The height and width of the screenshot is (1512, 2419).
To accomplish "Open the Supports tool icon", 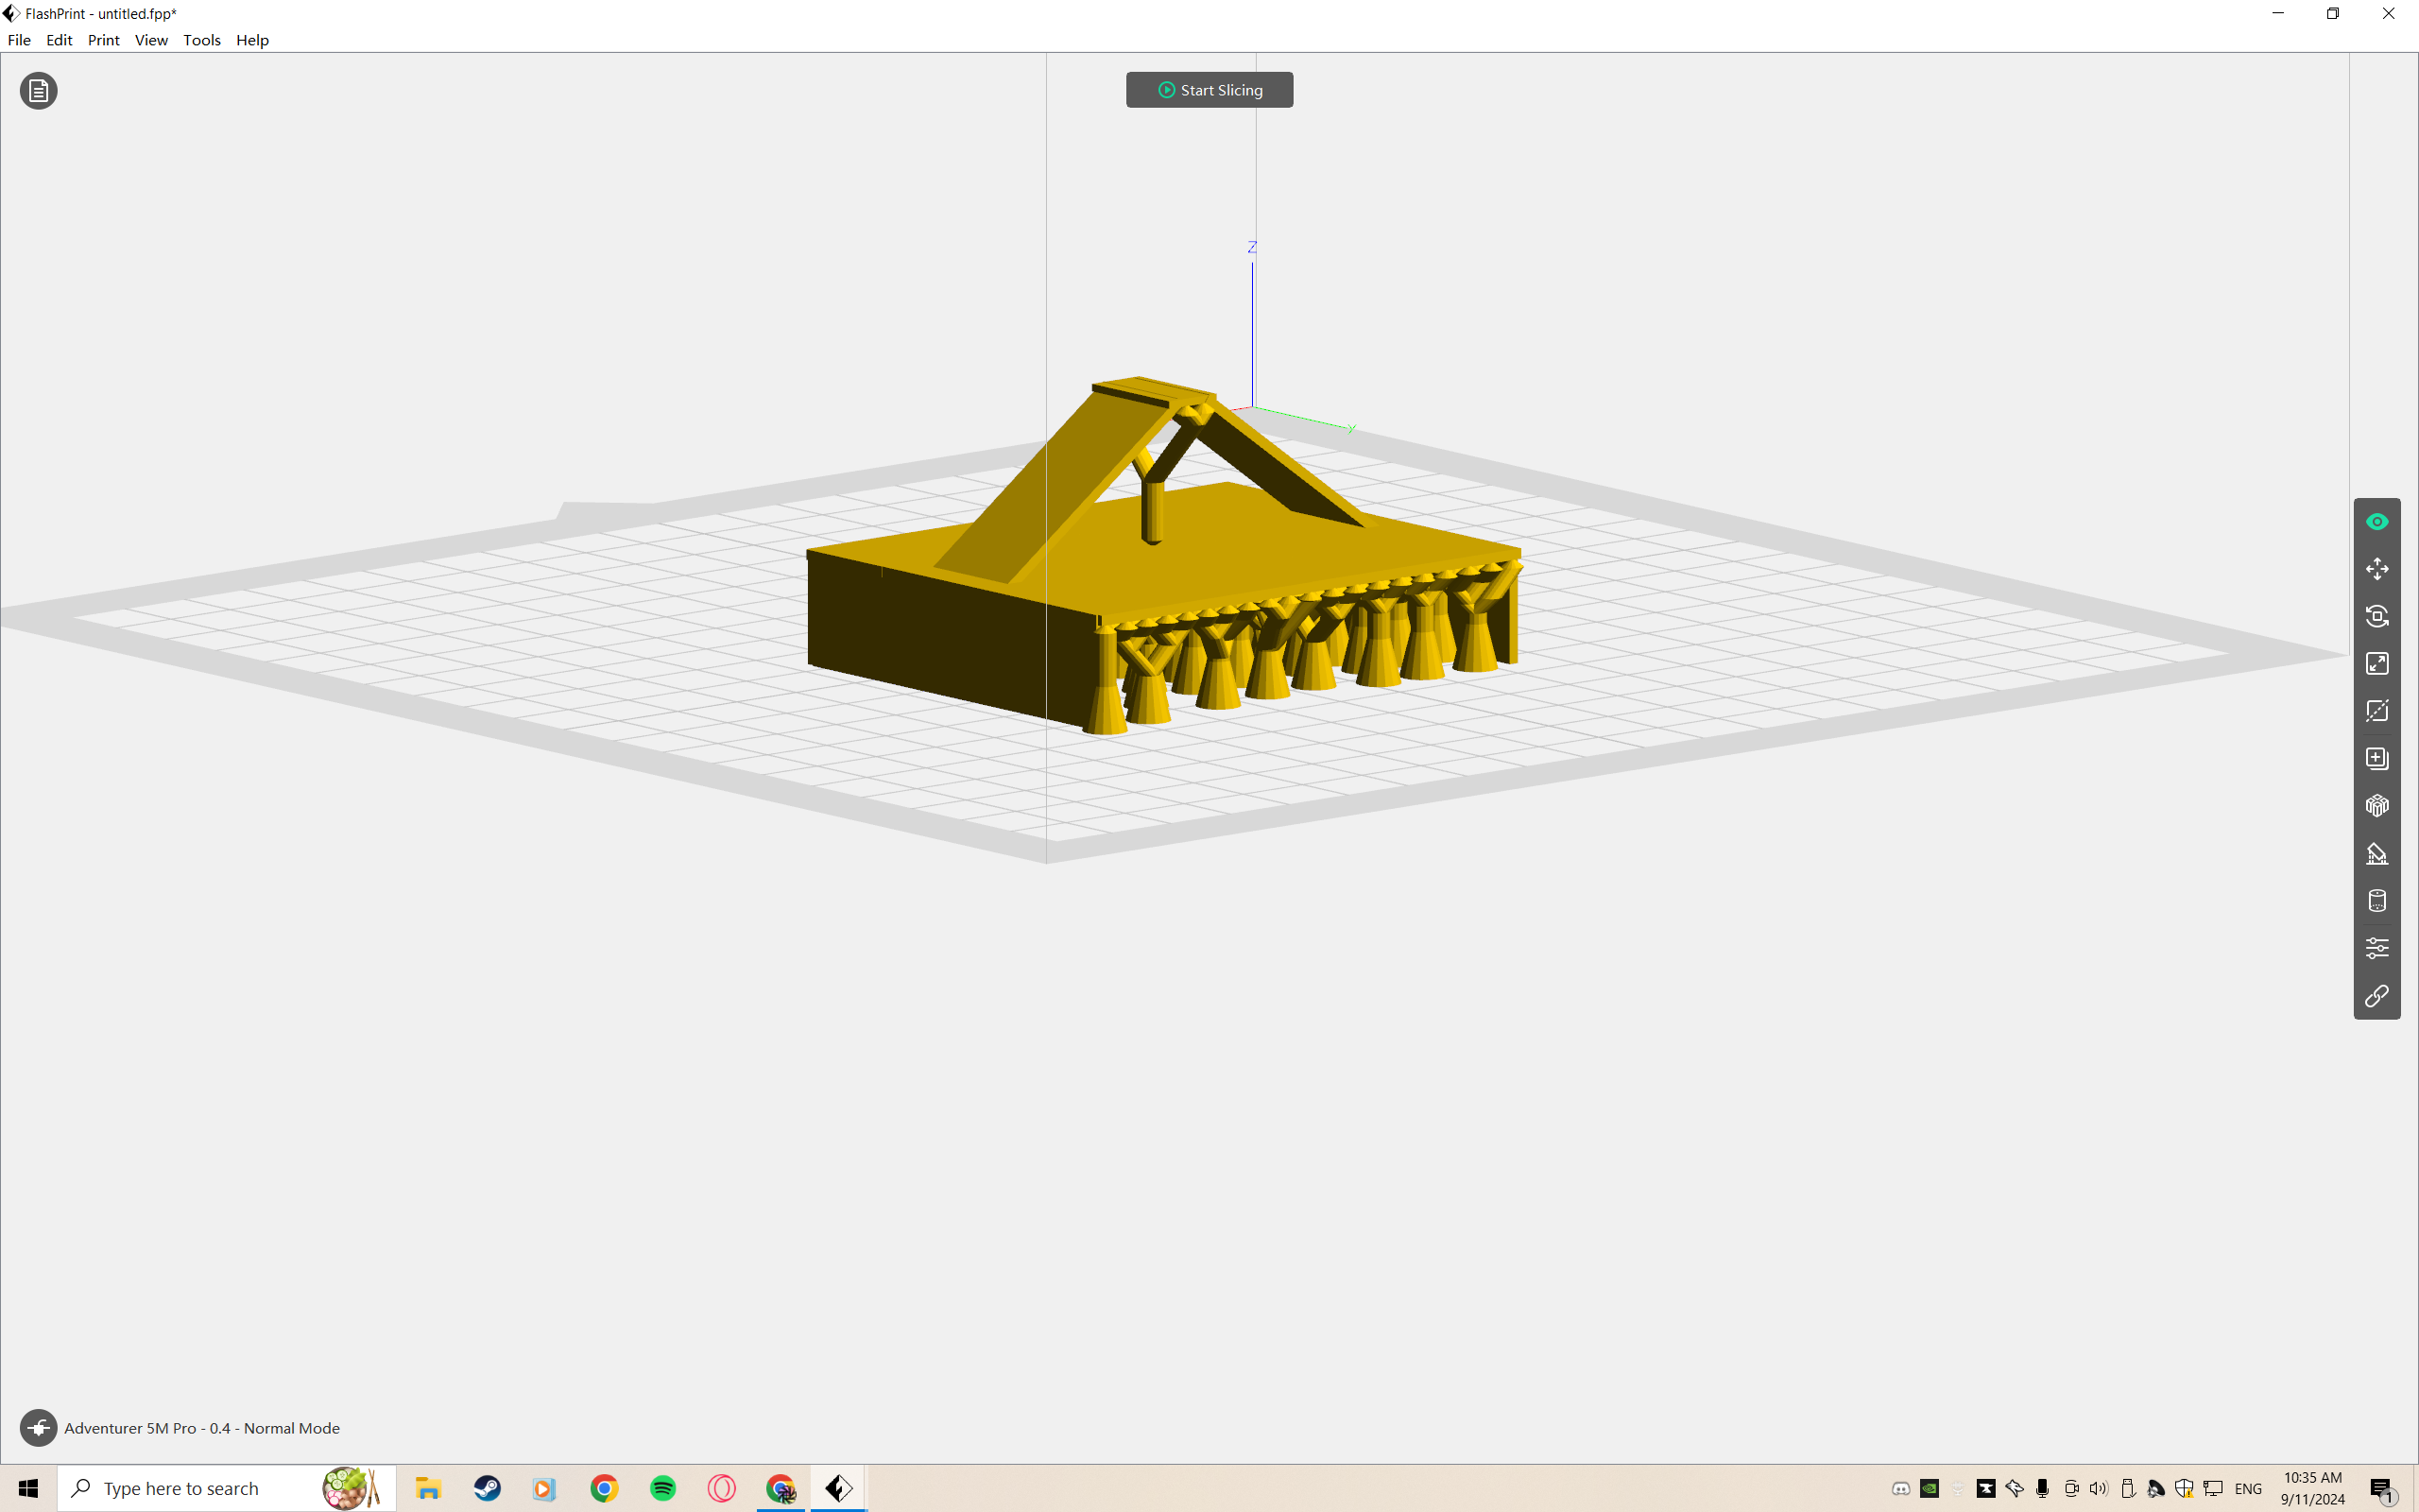I will coord(2377,854).
